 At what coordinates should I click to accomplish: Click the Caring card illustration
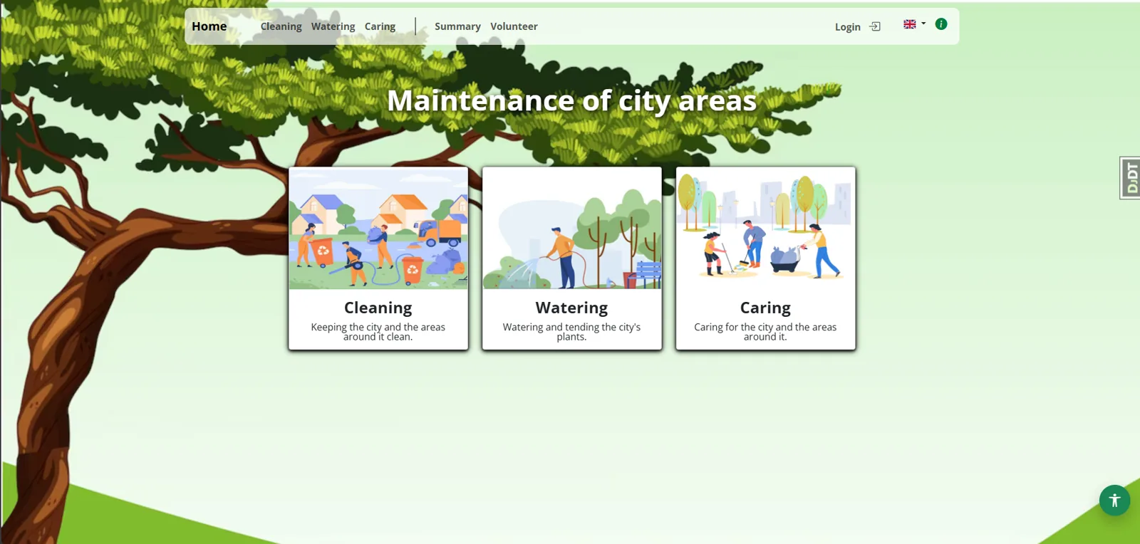tap(766, 229)
